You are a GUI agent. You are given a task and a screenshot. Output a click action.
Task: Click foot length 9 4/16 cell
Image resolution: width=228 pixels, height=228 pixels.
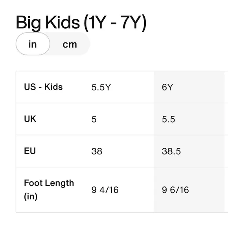105,190
